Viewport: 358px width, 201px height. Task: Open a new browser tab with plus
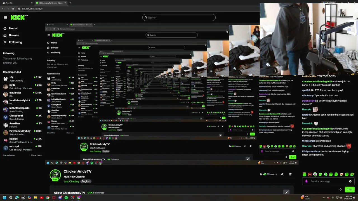point(70,3)
